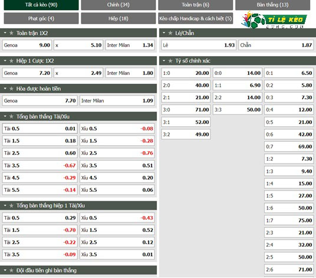Image resolution: width=316 pixels, height=278 pixels.
Task: Switch to the Phạt góc (4) tab
Action: 41,18
